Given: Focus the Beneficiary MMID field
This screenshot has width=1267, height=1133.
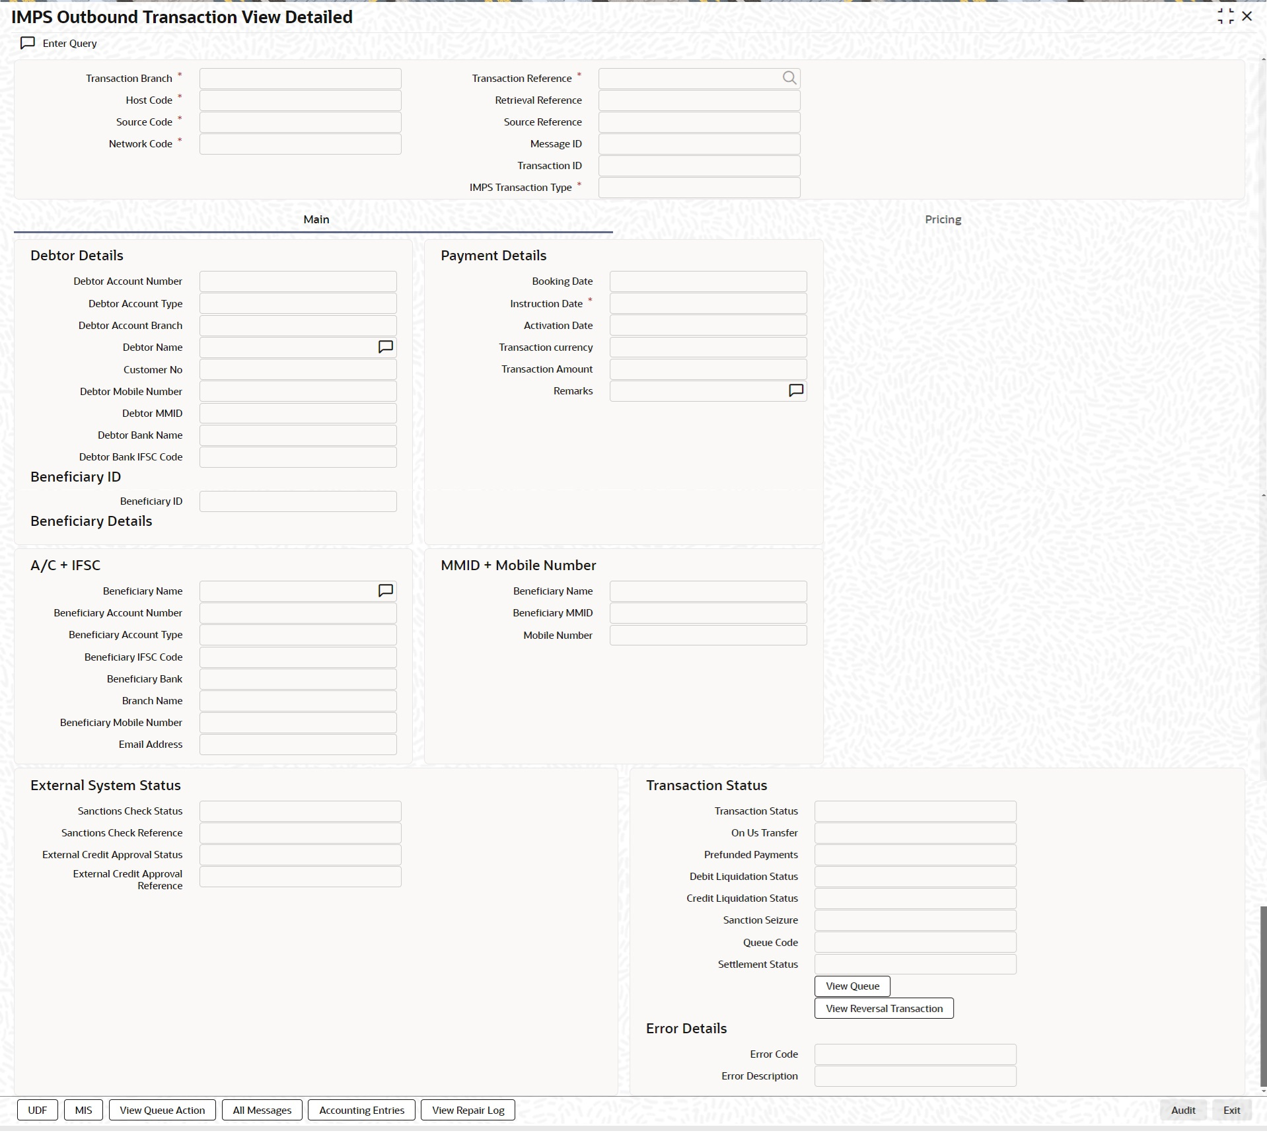Looking at the screenshot, I should click(708, 613).
